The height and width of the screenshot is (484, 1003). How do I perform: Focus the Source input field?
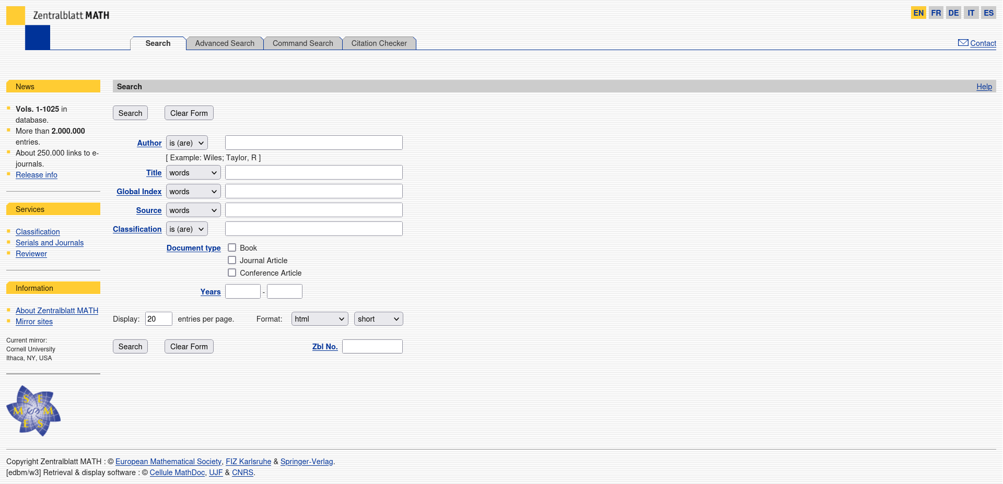point(314,210)
